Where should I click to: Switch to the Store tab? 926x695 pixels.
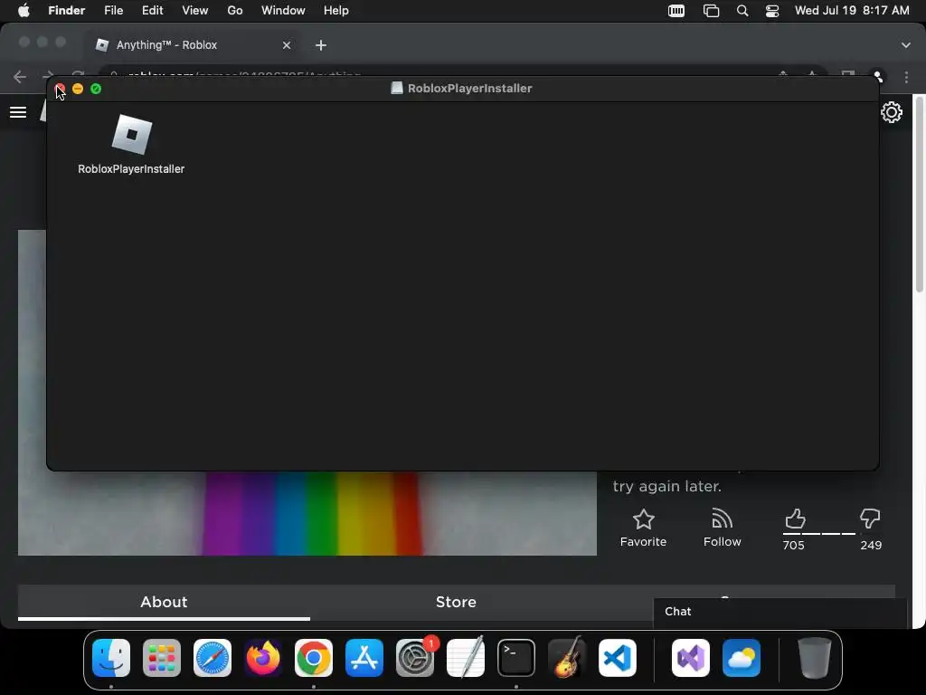(456, 602)
